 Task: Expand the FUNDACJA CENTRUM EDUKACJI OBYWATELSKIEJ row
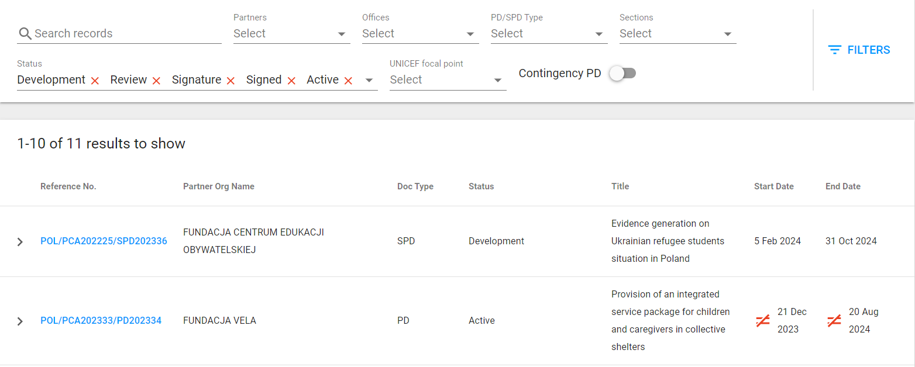[19, 241]
